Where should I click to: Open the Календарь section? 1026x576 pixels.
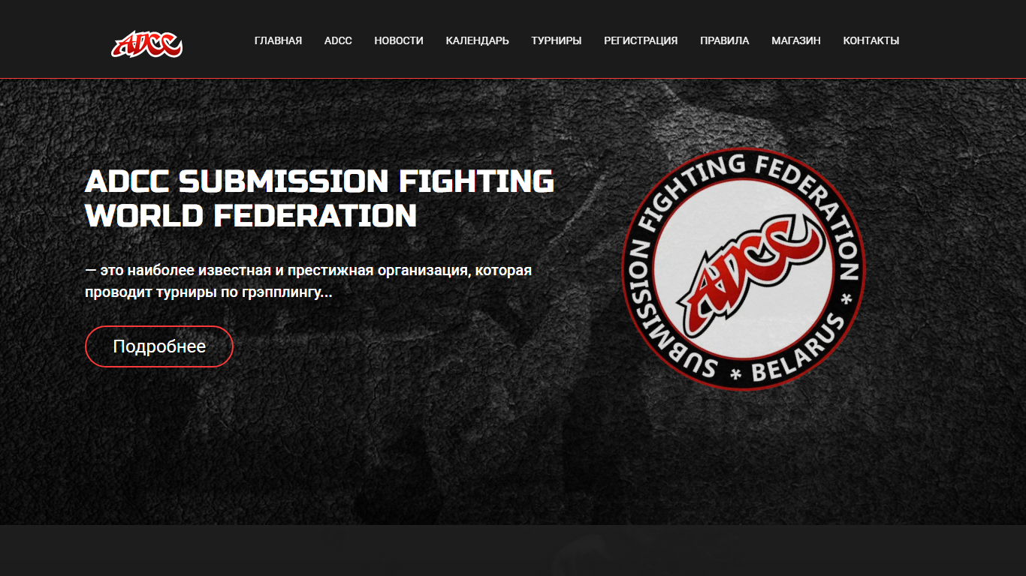point(477,40)
